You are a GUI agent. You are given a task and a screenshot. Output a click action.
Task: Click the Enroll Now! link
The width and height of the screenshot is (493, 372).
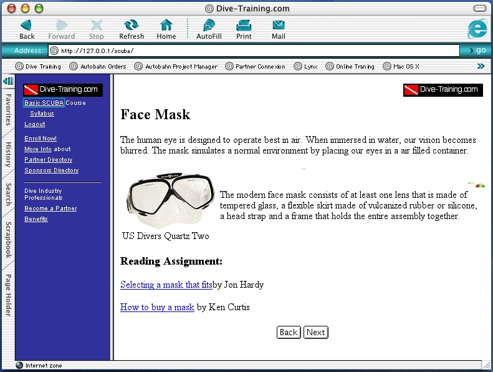click(x=41, y=139)
